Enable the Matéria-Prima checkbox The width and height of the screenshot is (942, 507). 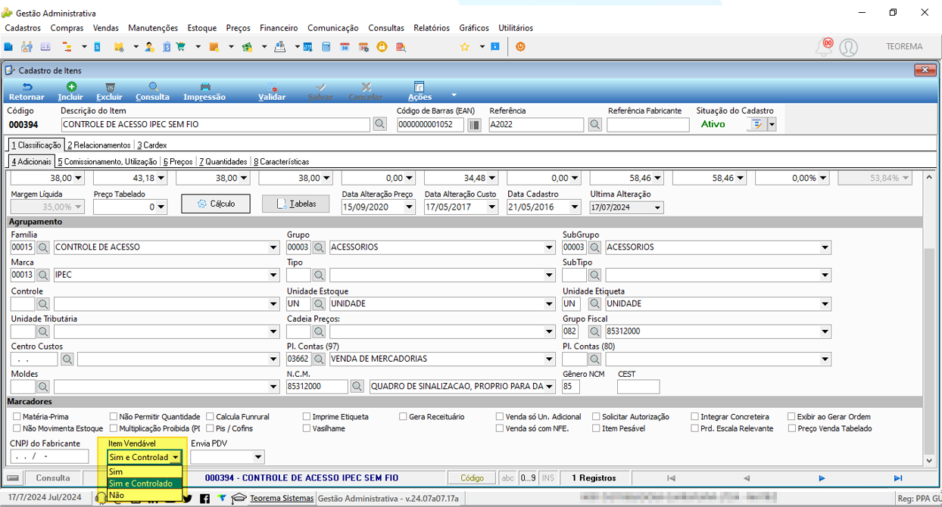pos(17,417)
